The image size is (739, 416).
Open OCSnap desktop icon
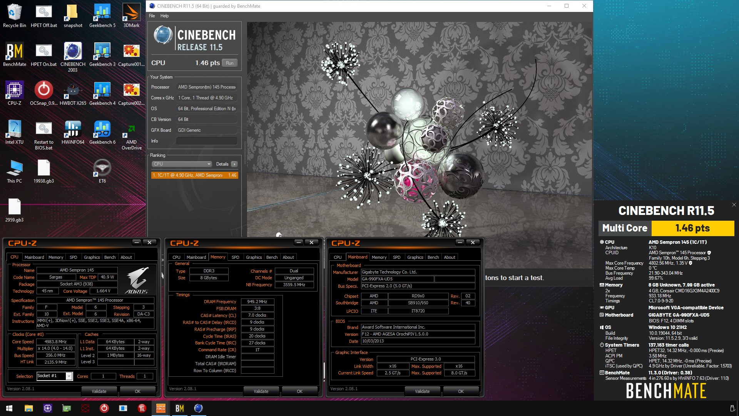tap(44, 93)
